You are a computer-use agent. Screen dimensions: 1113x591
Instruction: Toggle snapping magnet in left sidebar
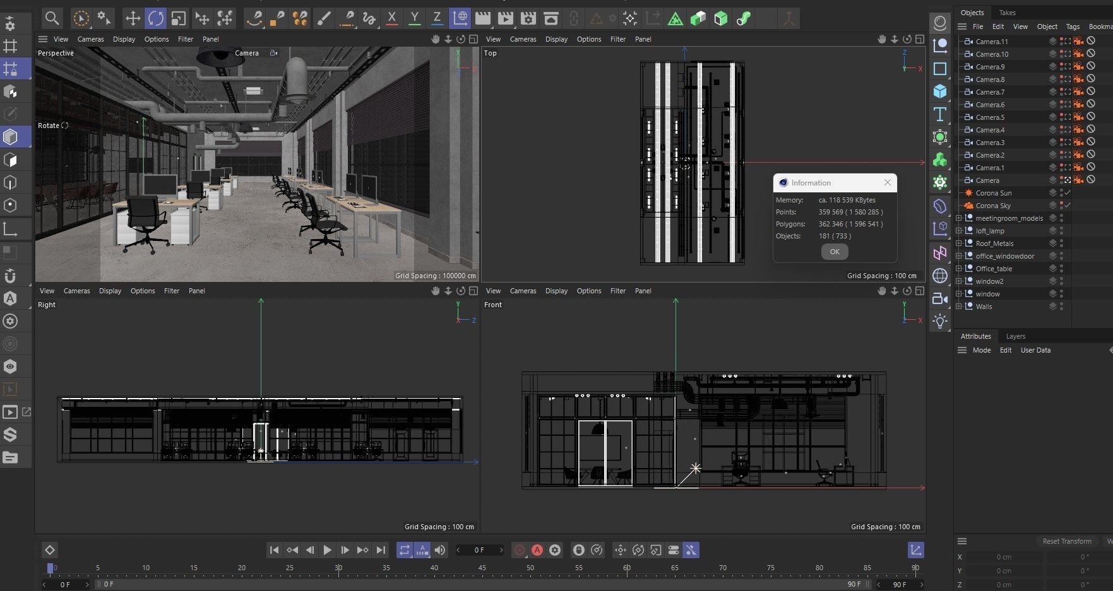[10, 276]
